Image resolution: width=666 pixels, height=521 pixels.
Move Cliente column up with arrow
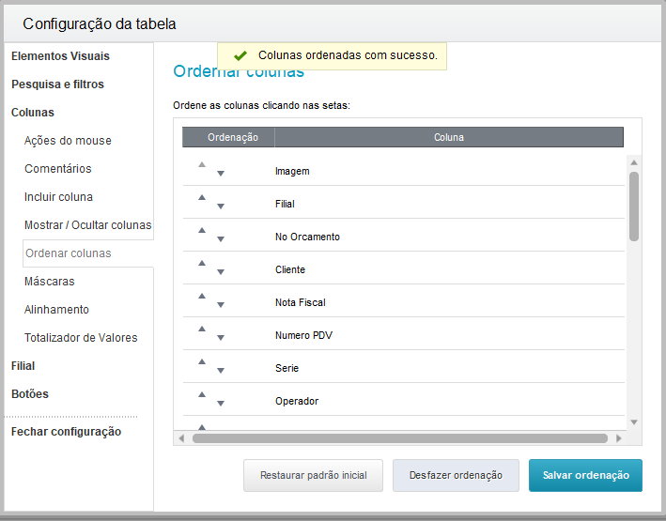pyautogui.click(x=202, y=263)
